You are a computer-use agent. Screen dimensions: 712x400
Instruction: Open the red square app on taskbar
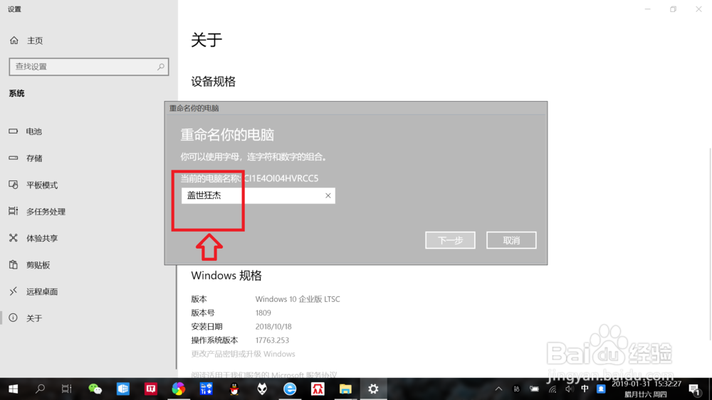tap(151, 389)
